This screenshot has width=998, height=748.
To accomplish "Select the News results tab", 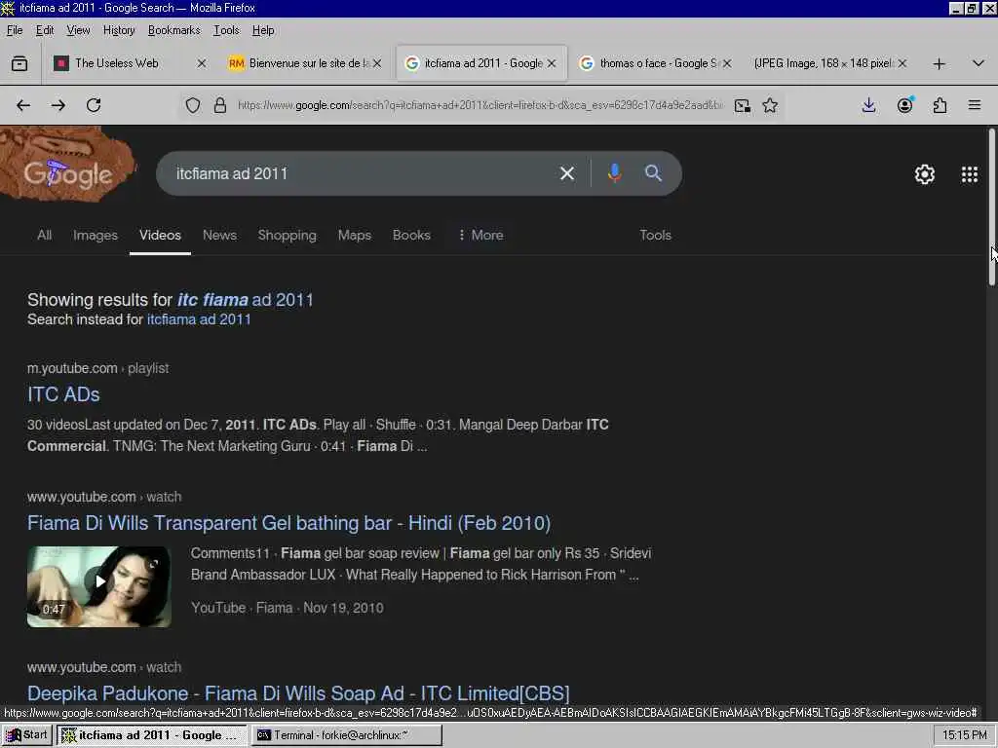I will pyautogui.click(x=219, y=236).
